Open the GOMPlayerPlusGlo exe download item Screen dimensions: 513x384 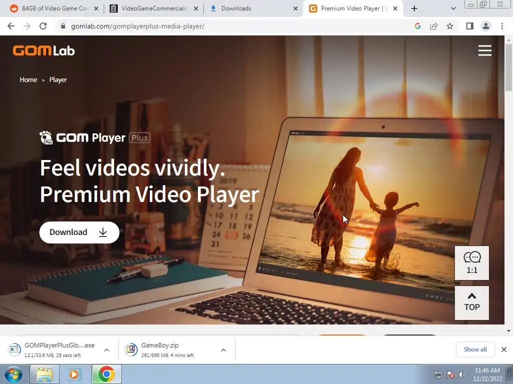(54, 349)
